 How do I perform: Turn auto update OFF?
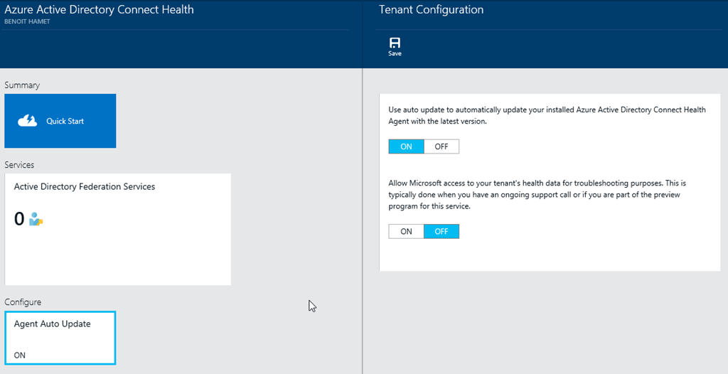click(x=441, y=146)
